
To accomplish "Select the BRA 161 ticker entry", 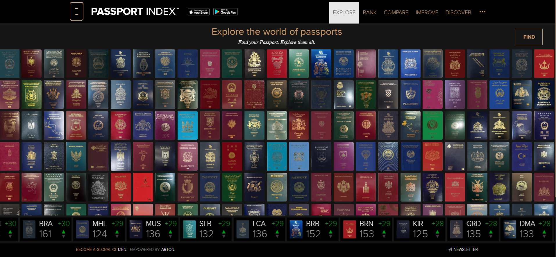I will tap(46, 229).
